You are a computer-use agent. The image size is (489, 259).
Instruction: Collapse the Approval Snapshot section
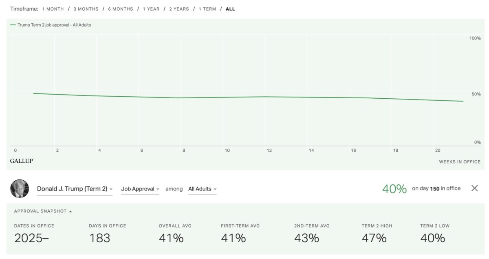tap(43, 211)
